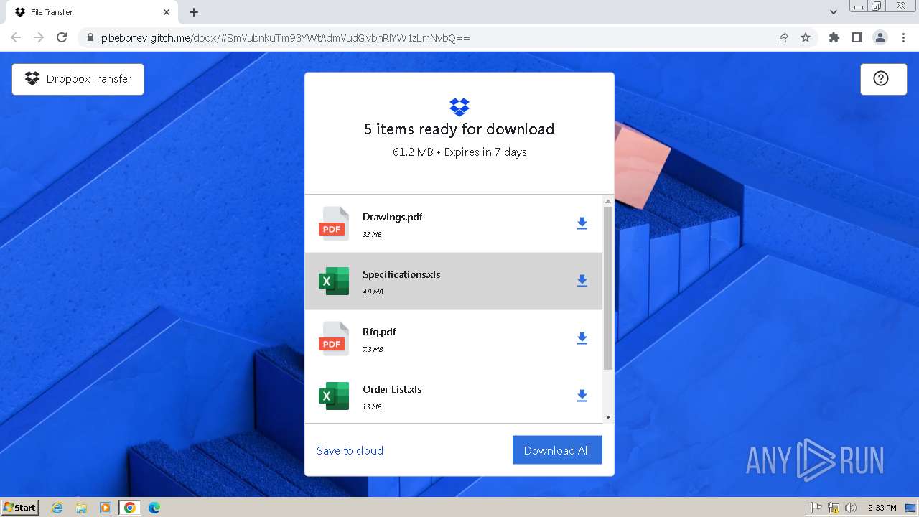This screenshot has height=517, width=919.
Task: Open the Extensions puzzle icon
Action: coord(834,37)
